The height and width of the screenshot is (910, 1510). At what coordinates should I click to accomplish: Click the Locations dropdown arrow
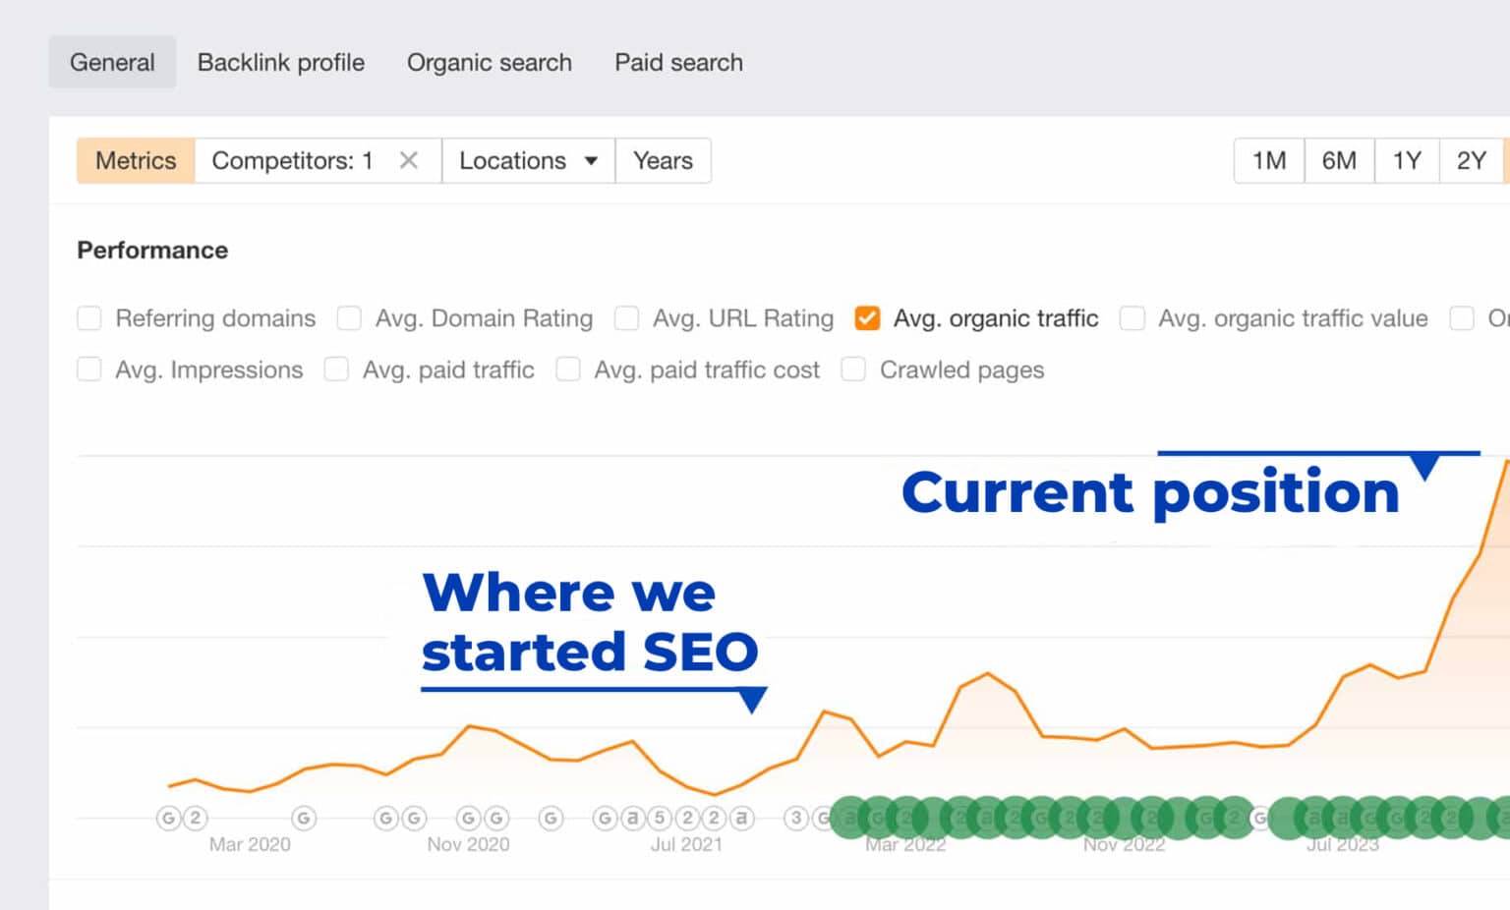591,161
